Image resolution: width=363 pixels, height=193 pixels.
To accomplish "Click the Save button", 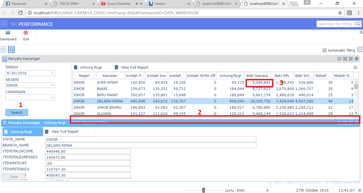I will tap(14, 177).
